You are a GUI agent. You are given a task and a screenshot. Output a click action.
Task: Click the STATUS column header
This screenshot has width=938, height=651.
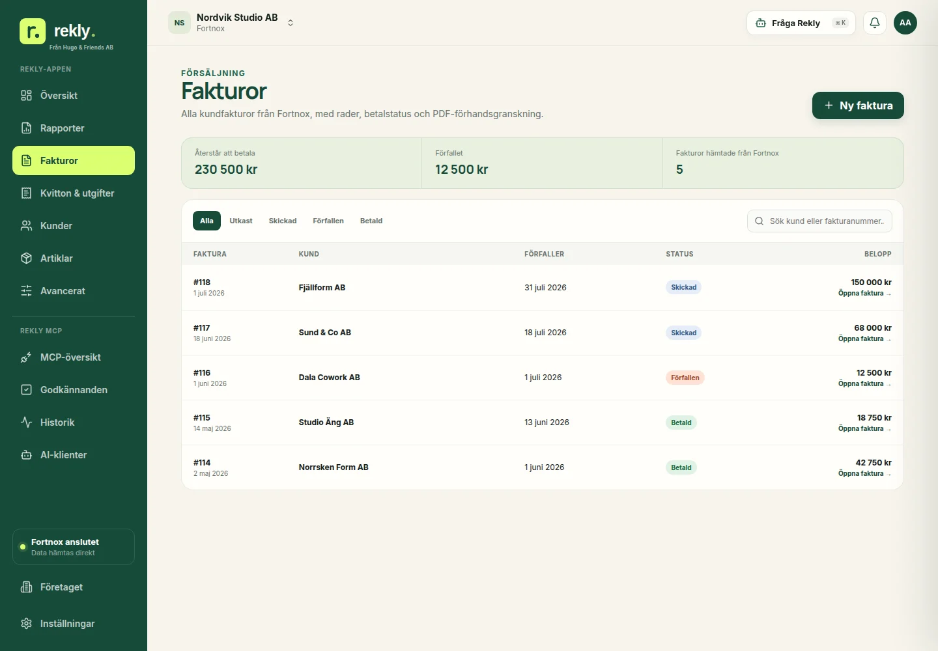(x=679, y=254)
